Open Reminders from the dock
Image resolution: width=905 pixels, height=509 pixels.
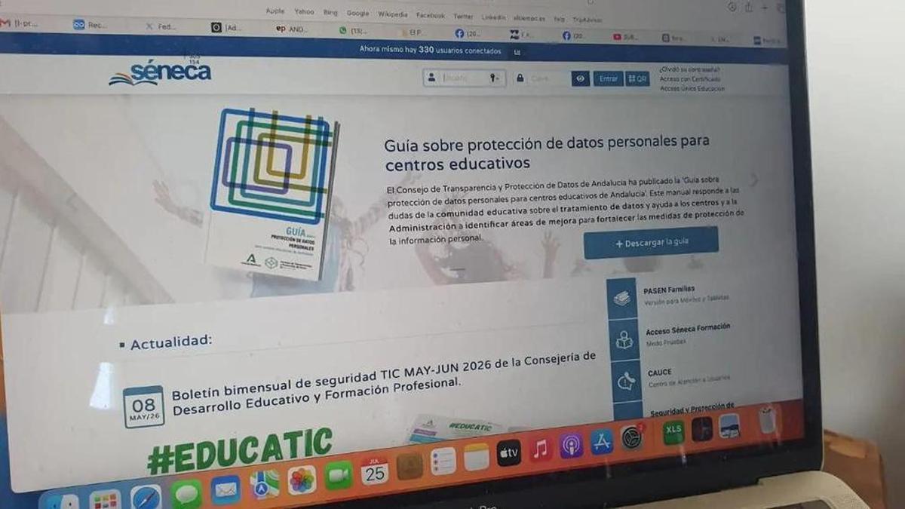coord(443,461)
